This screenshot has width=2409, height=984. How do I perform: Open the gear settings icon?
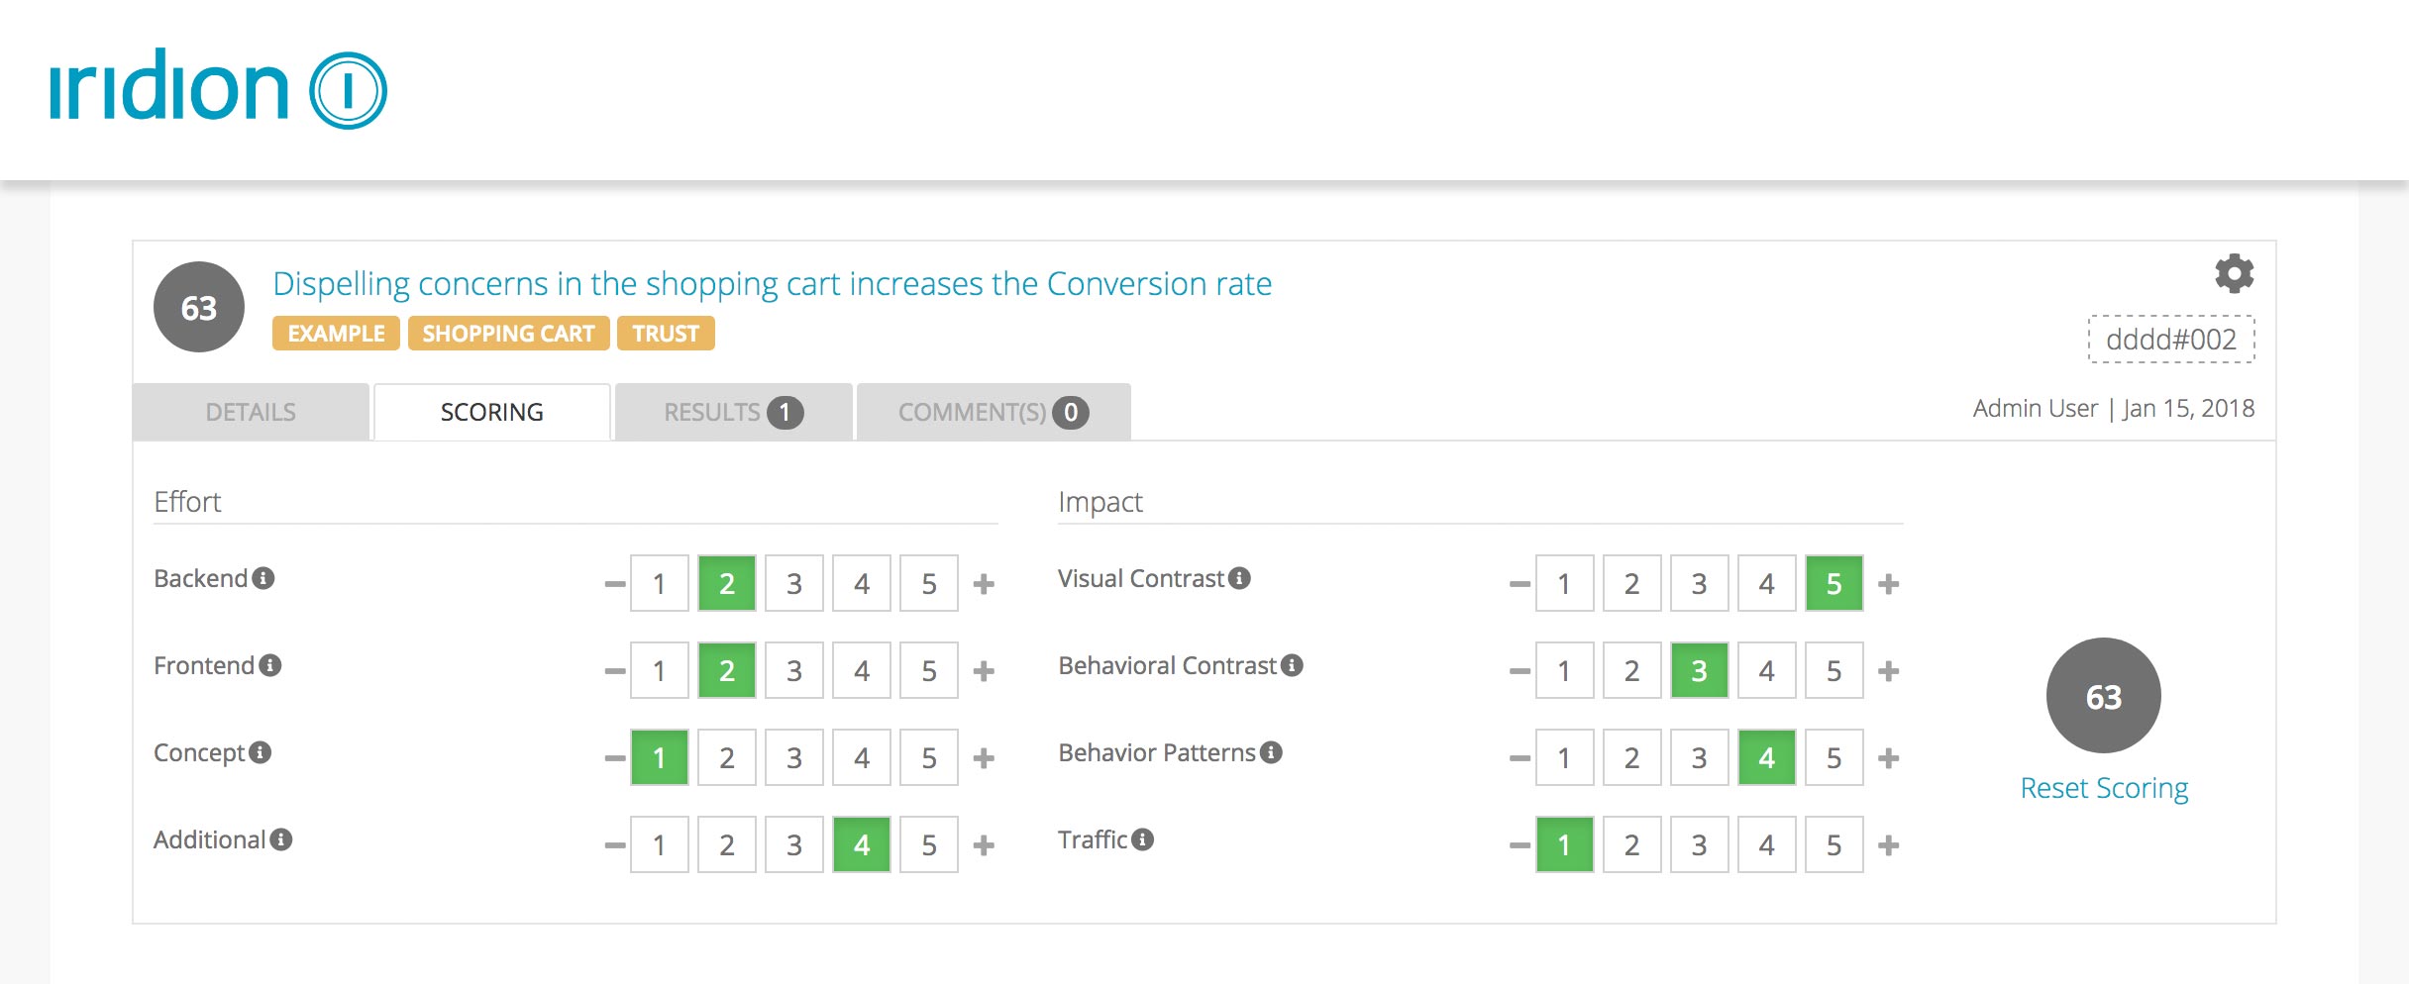(x=2234, y=273)
